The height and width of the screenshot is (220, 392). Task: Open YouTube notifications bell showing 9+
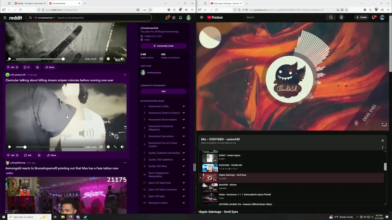coord(374,17)
